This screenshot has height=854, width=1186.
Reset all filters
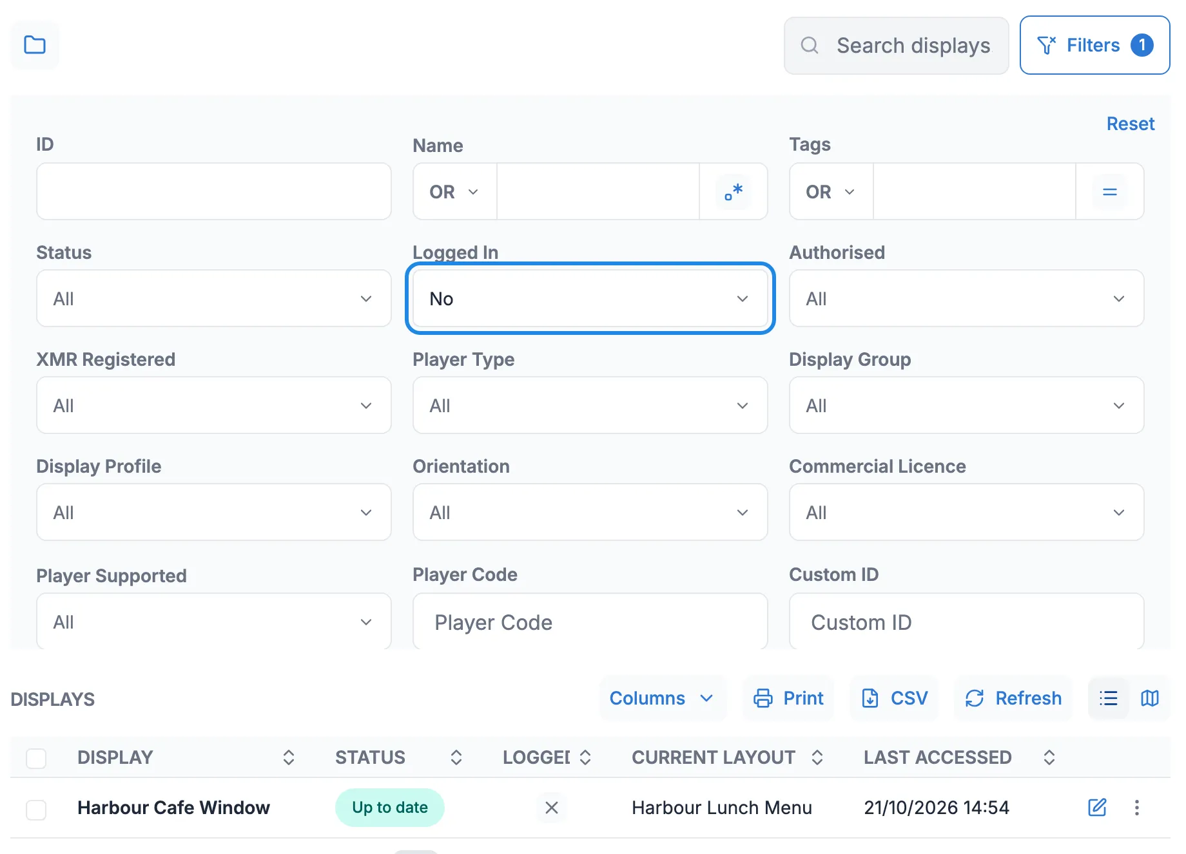click(x=1131, y=124)
